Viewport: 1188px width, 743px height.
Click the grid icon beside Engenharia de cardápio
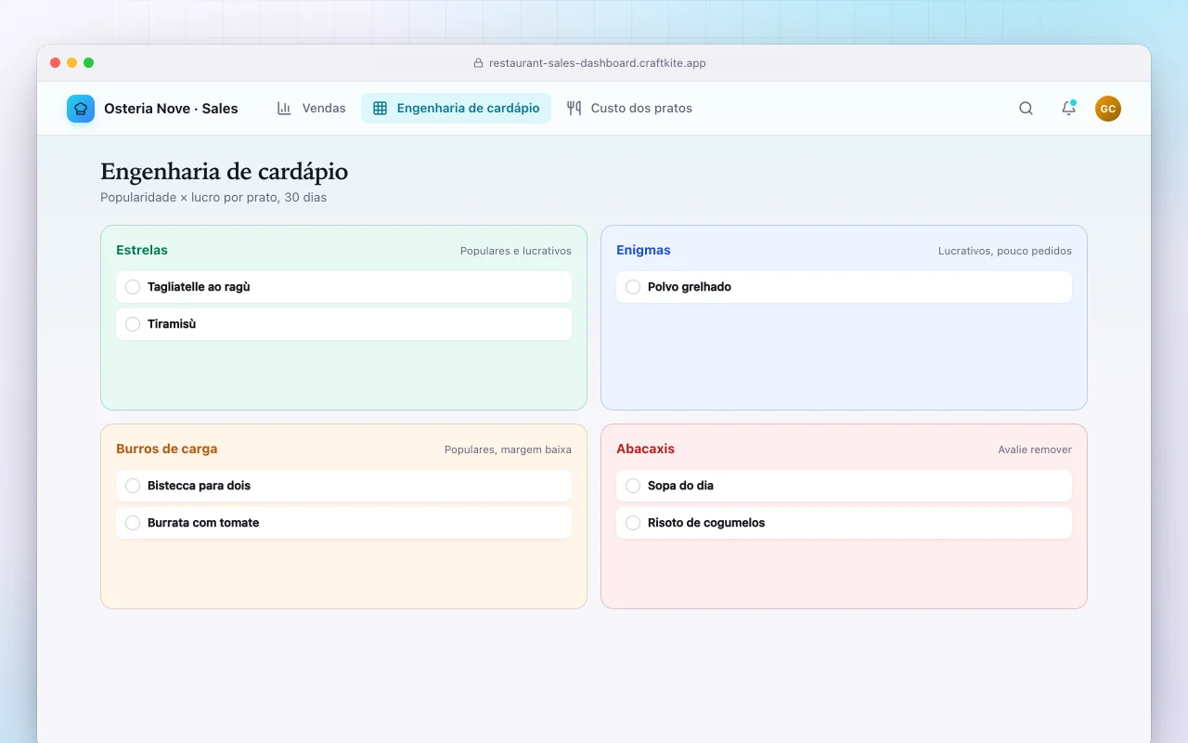[380, 109]
